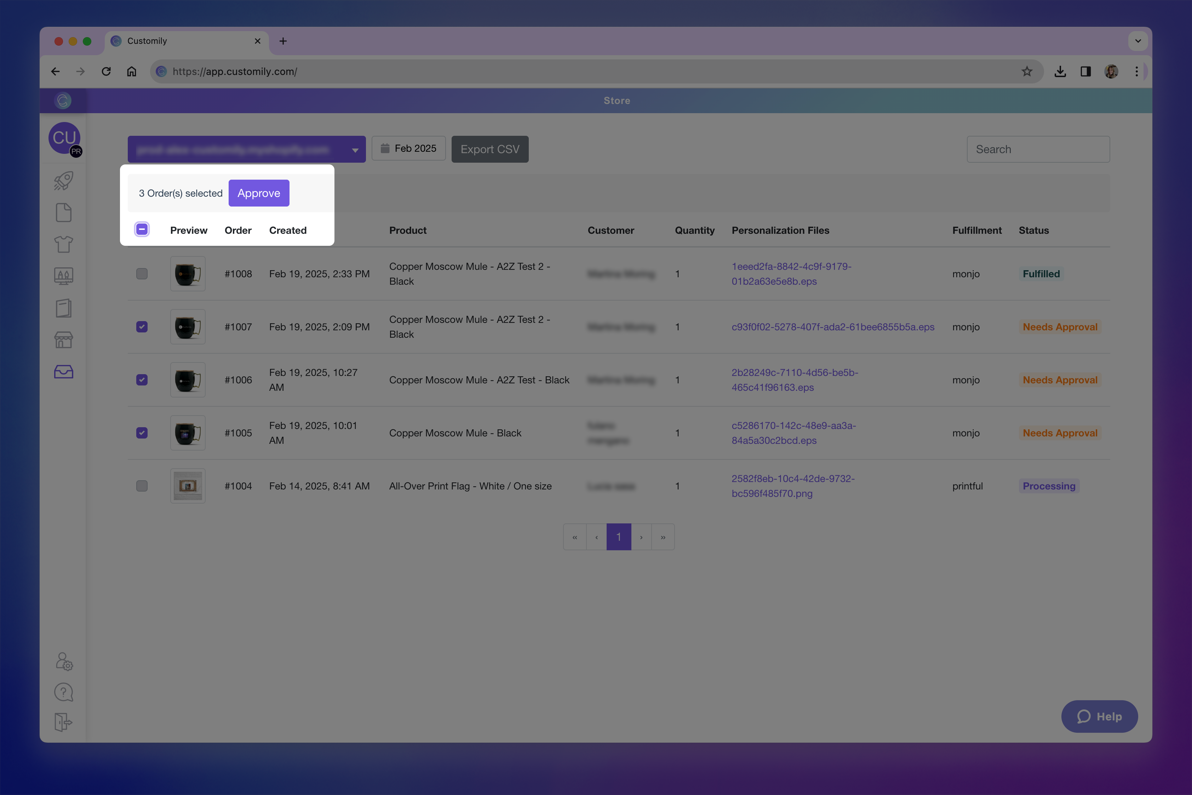Check the checkbox for order #1008
The width and height of the screenshot is (1192, 795).
[142, 274]
